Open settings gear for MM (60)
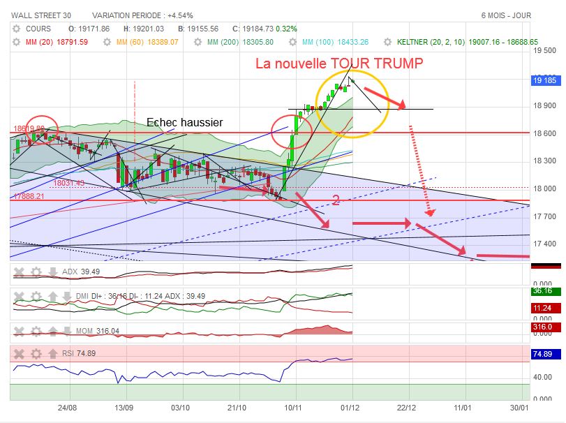This screenshot has height=423, width=566. 107,42
